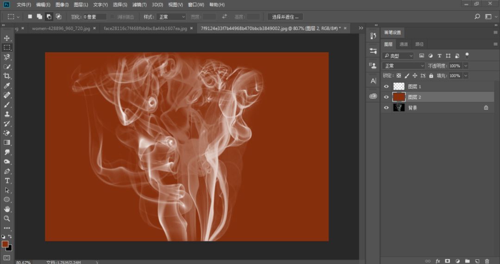Open the 画笔设置 panel tab
This screenshot has width=500, height=264.
392,32
